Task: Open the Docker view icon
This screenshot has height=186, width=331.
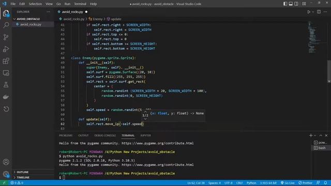Action: pos(6,97)
